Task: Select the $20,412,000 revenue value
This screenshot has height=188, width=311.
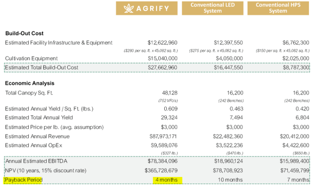Action: coord(294,137)
